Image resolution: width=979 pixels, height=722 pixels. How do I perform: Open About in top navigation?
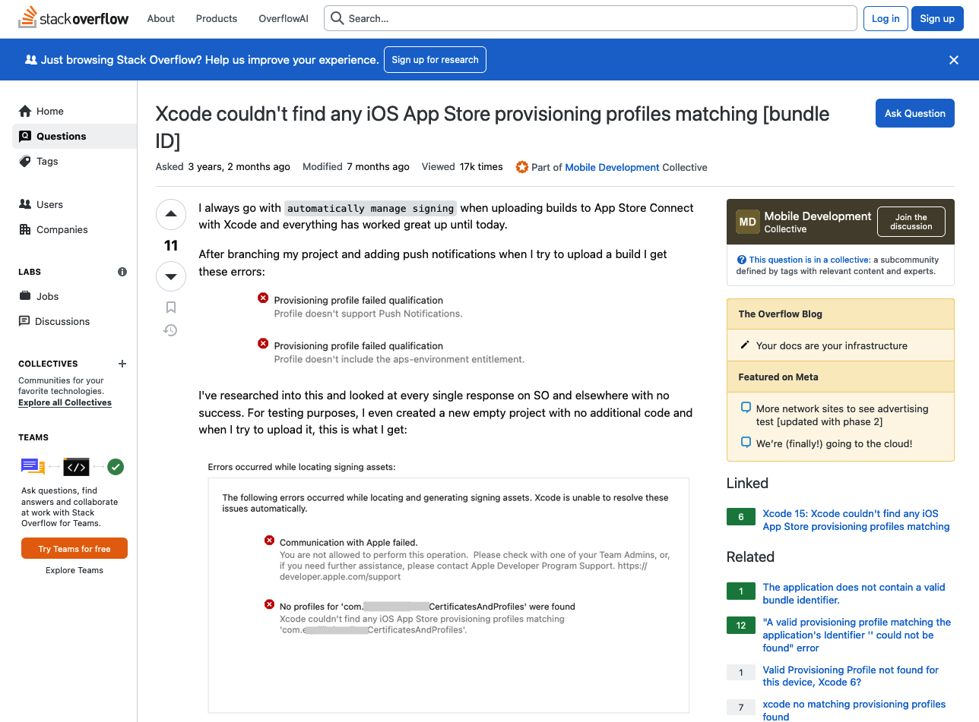coord(161,18)
